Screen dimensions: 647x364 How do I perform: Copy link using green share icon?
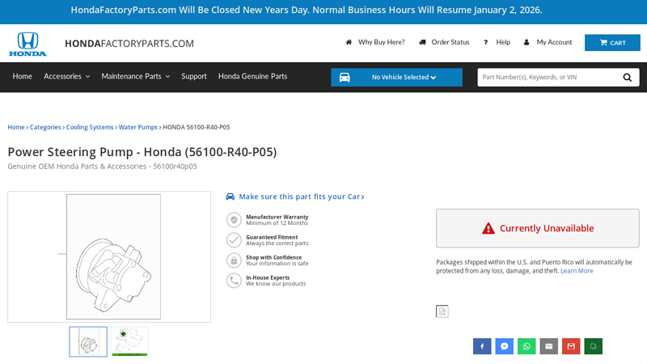593,346
